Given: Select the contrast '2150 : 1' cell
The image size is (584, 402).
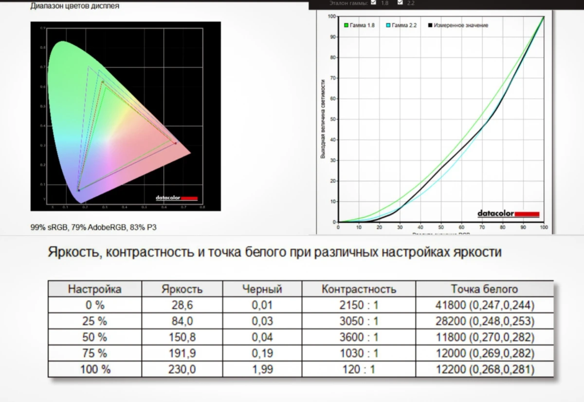Looking at the screenshot, I should pos(359,305).
